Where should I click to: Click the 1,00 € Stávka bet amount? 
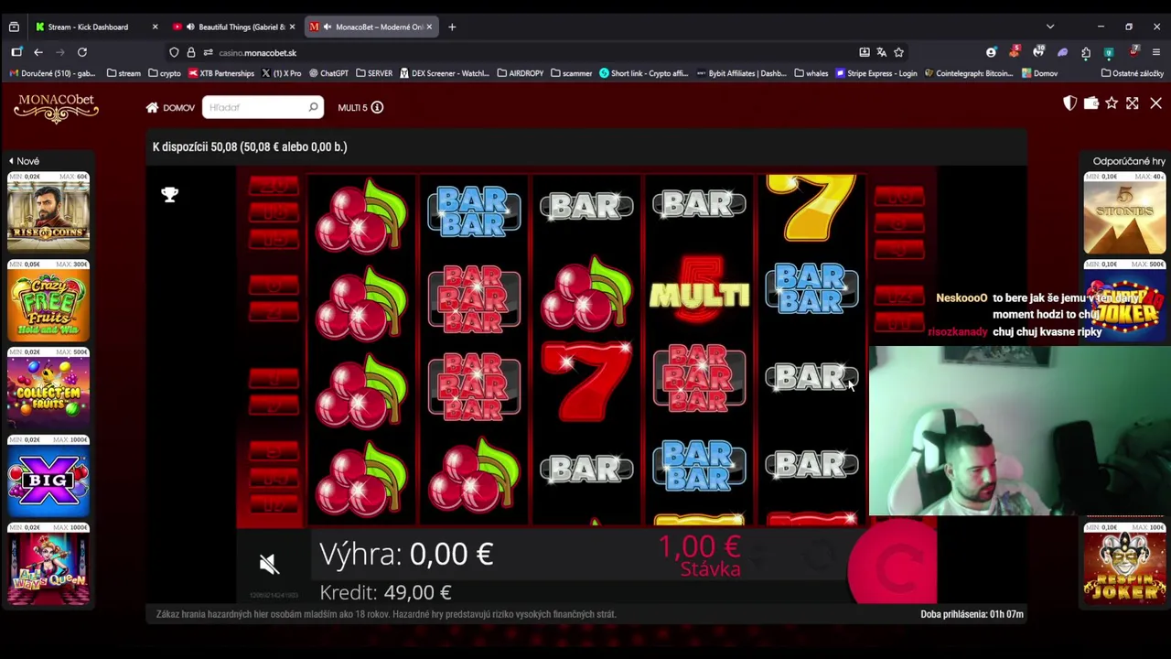click(700, 556)
